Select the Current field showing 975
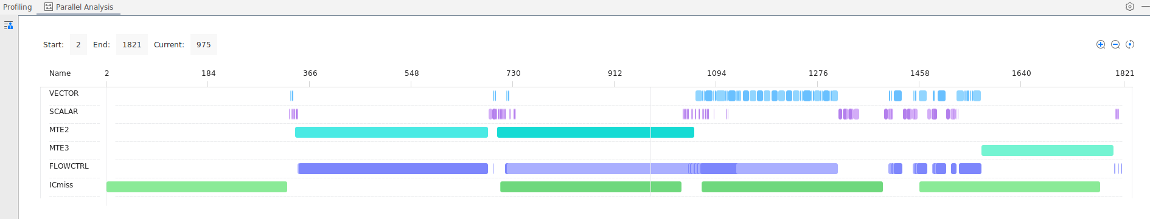The image size is (1150, 219). (204, 45)
